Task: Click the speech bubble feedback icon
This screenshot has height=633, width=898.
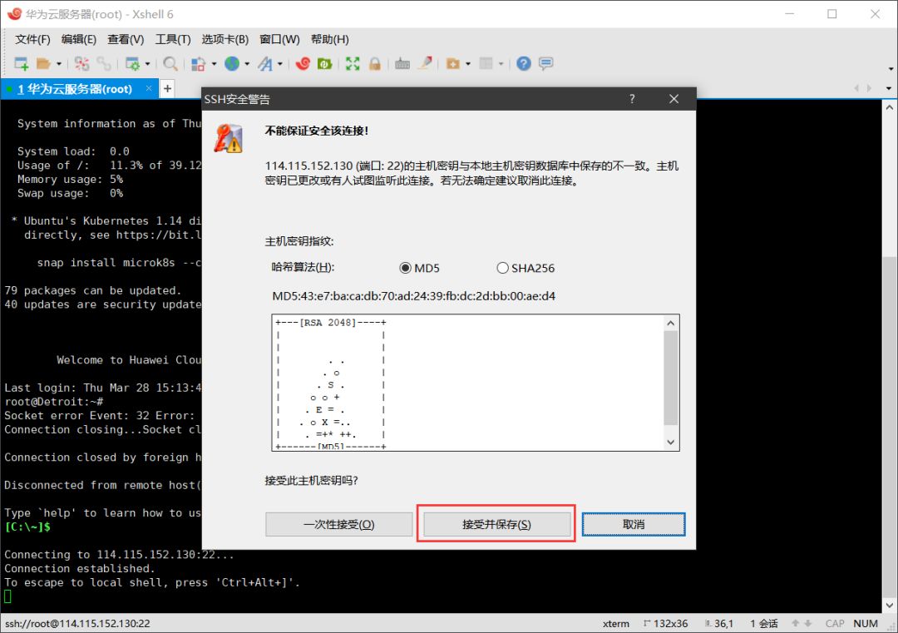Action: tap(545, 63)
